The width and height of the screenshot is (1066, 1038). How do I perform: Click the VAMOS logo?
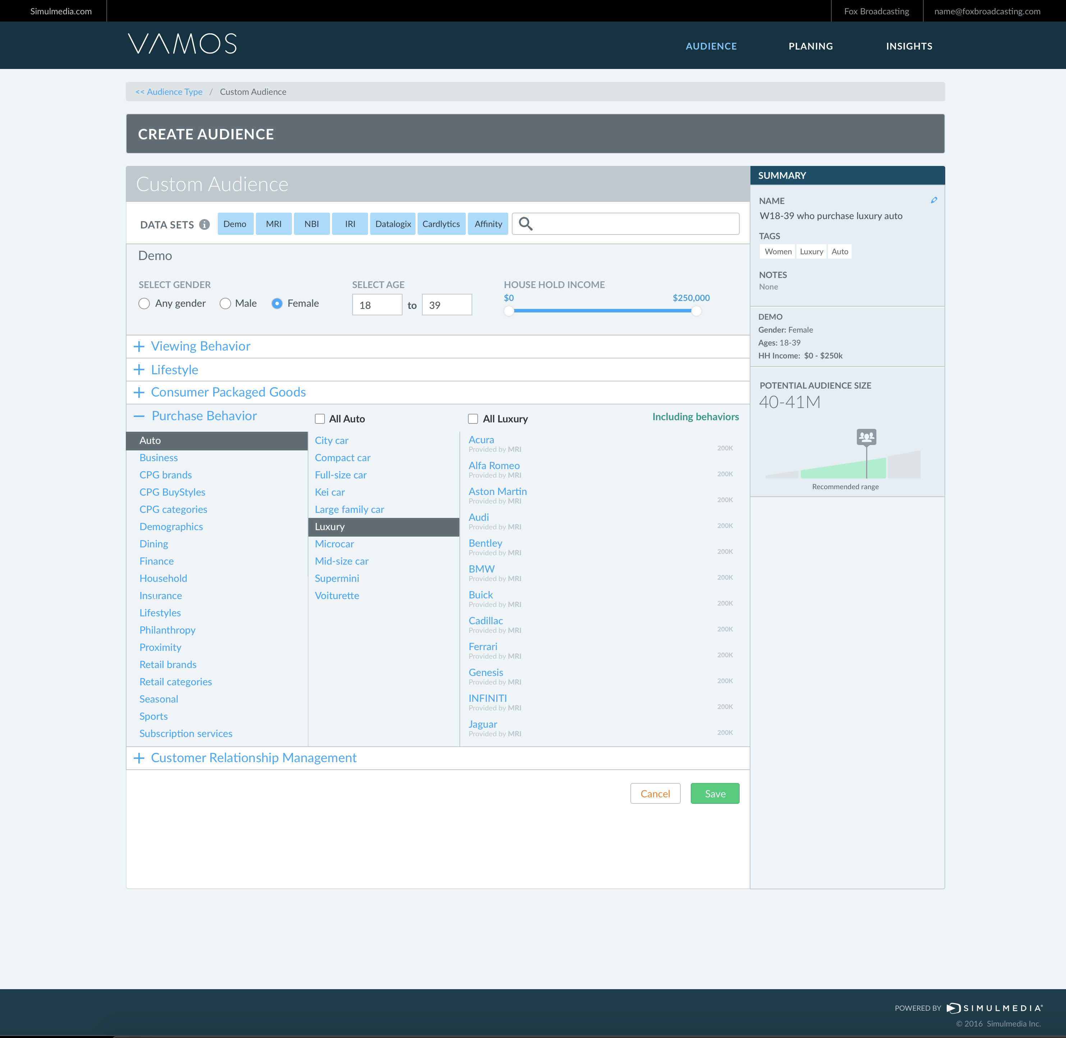(182, 43)
